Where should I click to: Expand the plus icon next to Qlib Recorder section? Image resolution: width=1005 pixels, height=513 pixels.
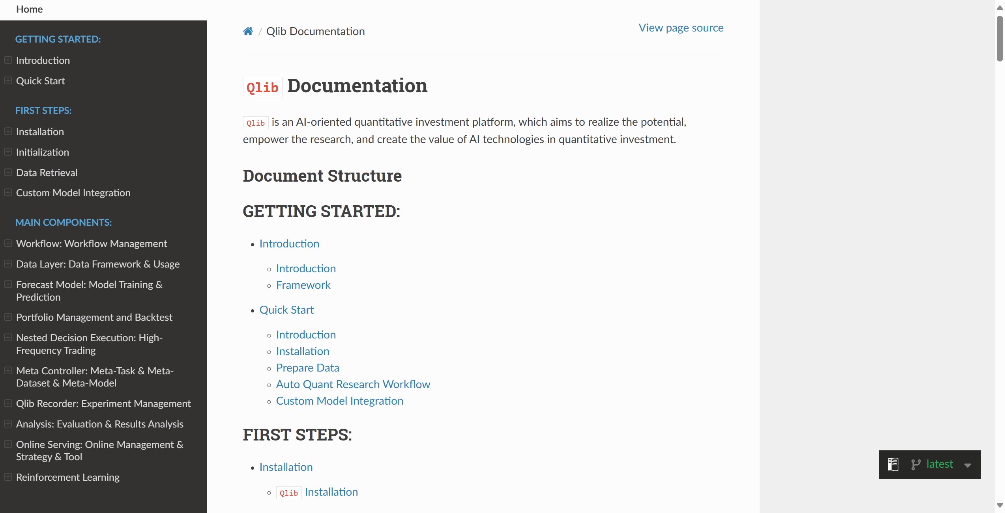(8, 403)
